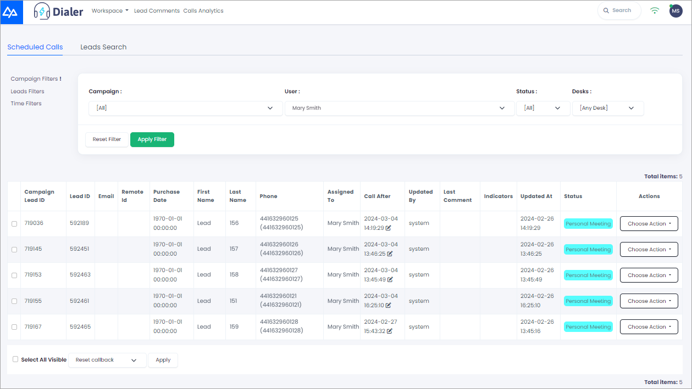Click phone number 441632960125
This screenshot has height=389, width=692.
coord(279,219)
